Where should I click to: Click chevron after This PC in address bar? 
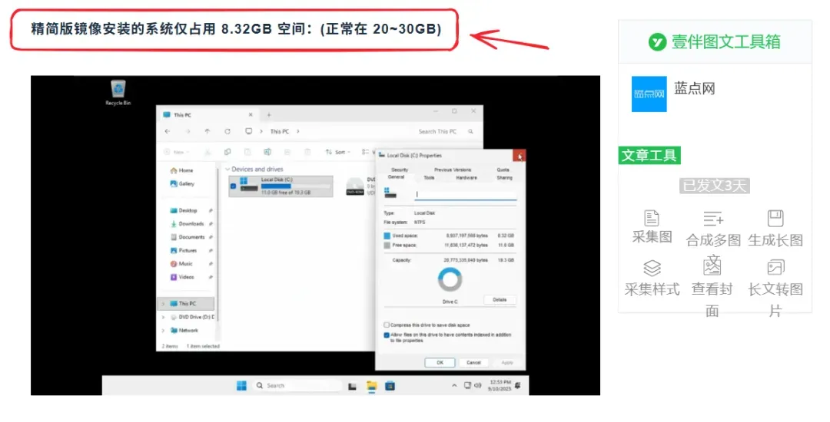[298, 131]
